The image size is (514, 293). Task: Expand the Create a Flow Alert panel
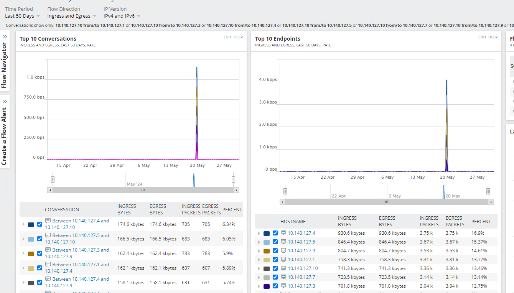(5, 102)
